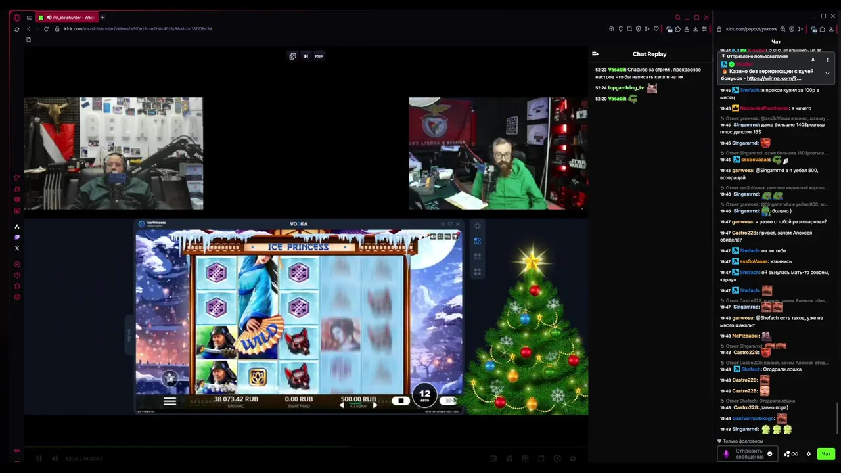The image size is (841, 473).
Task: Take a snapshot with the toolbar capture icon
Action: [x=629, y=29]
